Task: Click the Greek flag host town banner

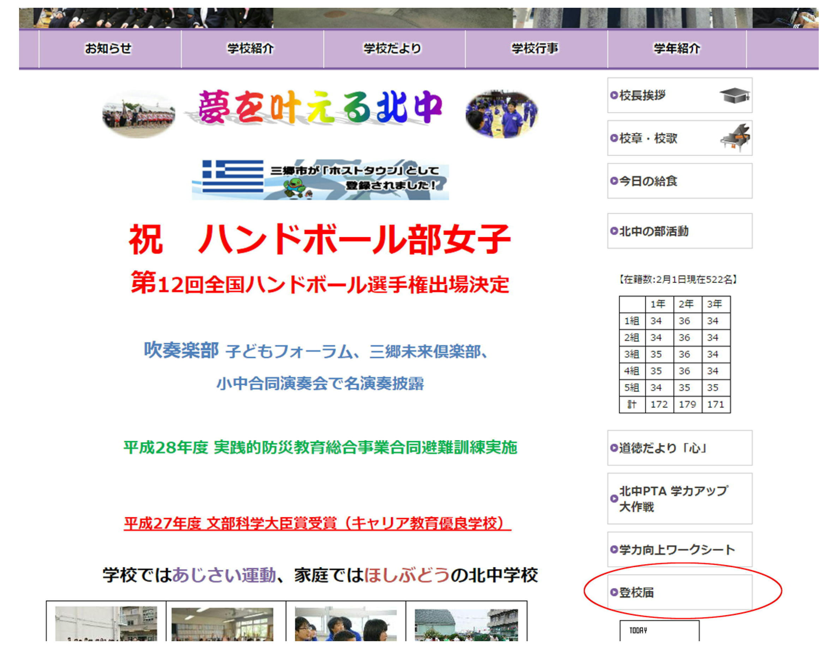Action: coord(320,179)
